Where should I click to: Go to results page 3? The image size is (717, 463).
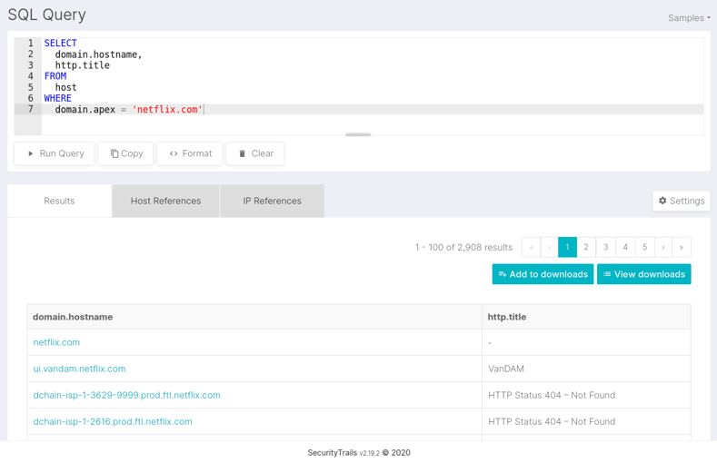(605, 247)
